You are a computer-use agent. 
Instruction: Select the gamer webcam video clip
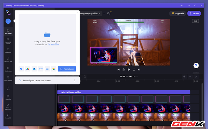124,108
